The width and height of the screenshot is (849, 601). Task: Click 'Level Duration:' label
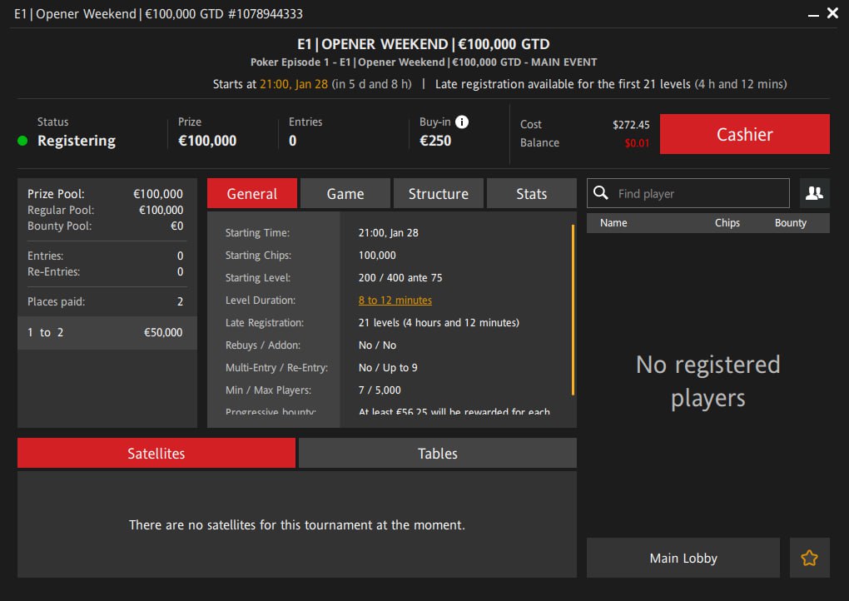tap(261, 300)
